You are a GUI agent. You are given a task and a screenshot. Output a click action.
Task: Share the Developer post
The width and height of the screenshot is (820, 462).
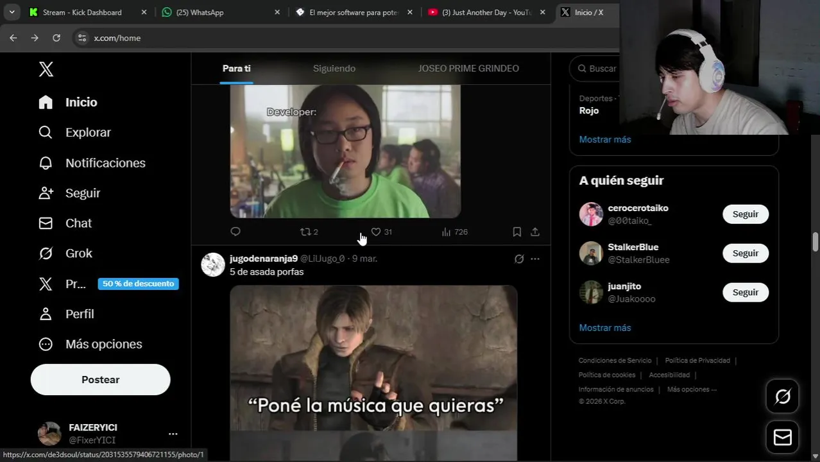click(x=535, y=232)
